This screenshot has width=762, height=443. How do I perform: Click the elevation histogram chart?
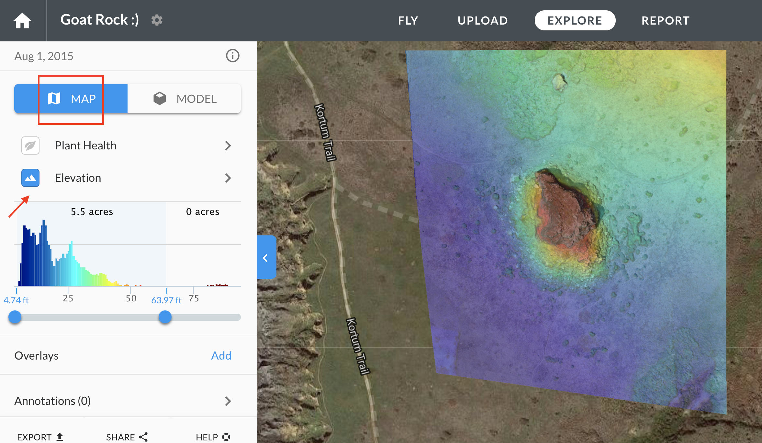pyautogui.click(x=128, y=244)
